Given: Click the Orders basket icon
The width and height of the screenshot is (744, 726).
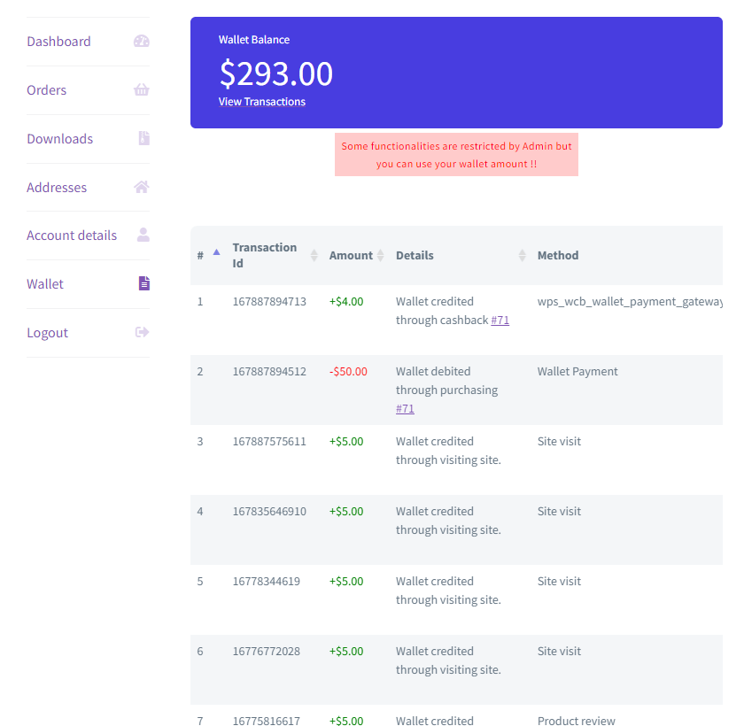Looking at the screenshot, I should pos(142,90).
